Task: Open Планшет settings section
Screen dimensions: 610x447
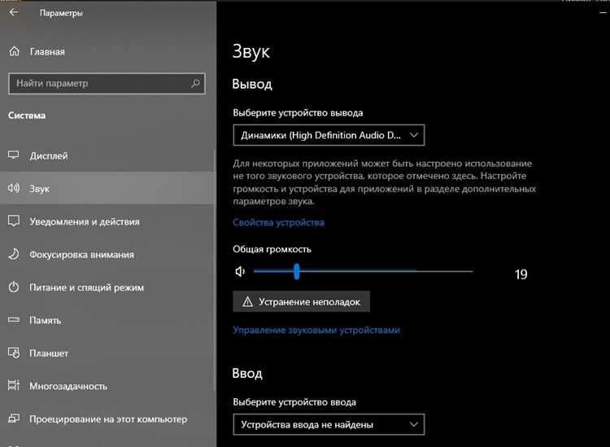Action: tap(107, 353)
